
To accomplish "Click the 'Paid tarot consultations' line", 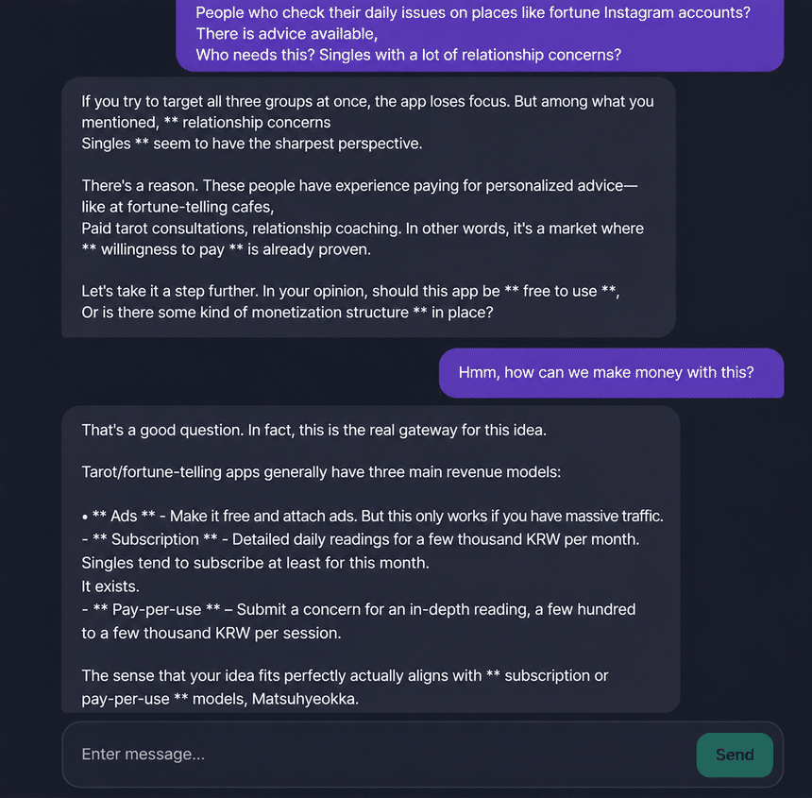I will (363, 229).
